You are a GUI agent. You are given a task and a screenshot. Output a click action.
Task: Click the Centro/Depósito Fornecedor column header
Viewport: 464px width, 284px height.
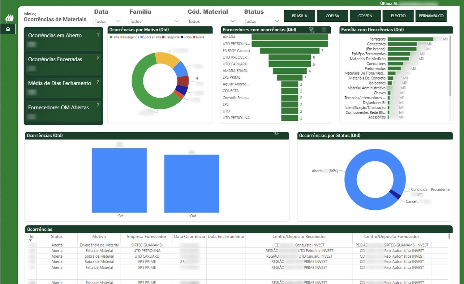click(x=392, y=237)
